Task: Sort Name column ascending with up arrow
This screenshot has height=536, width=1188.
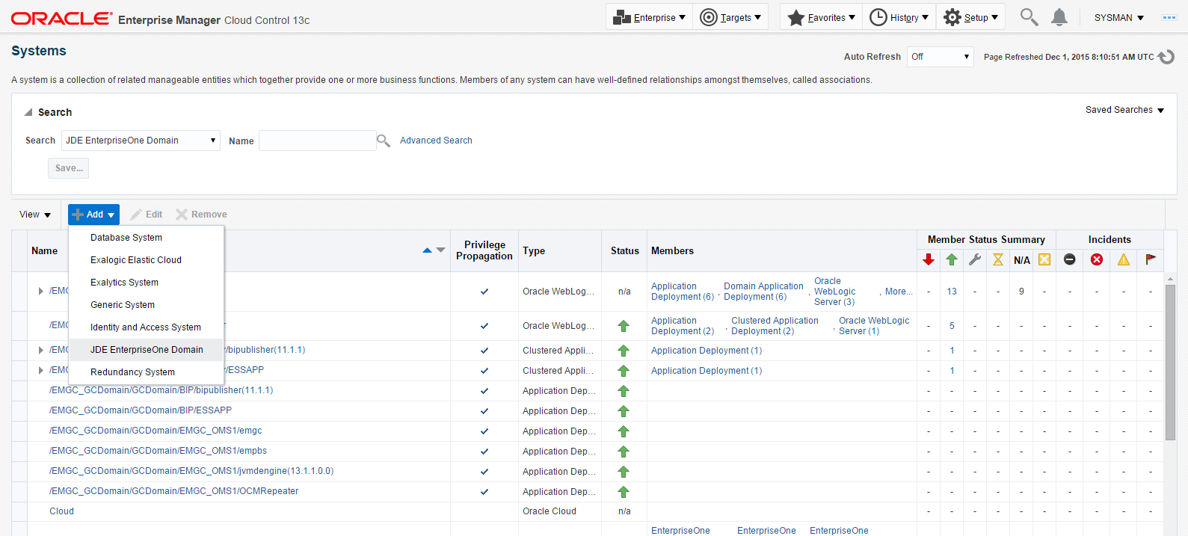Action: pyautogui.click(x=427, y=250)
